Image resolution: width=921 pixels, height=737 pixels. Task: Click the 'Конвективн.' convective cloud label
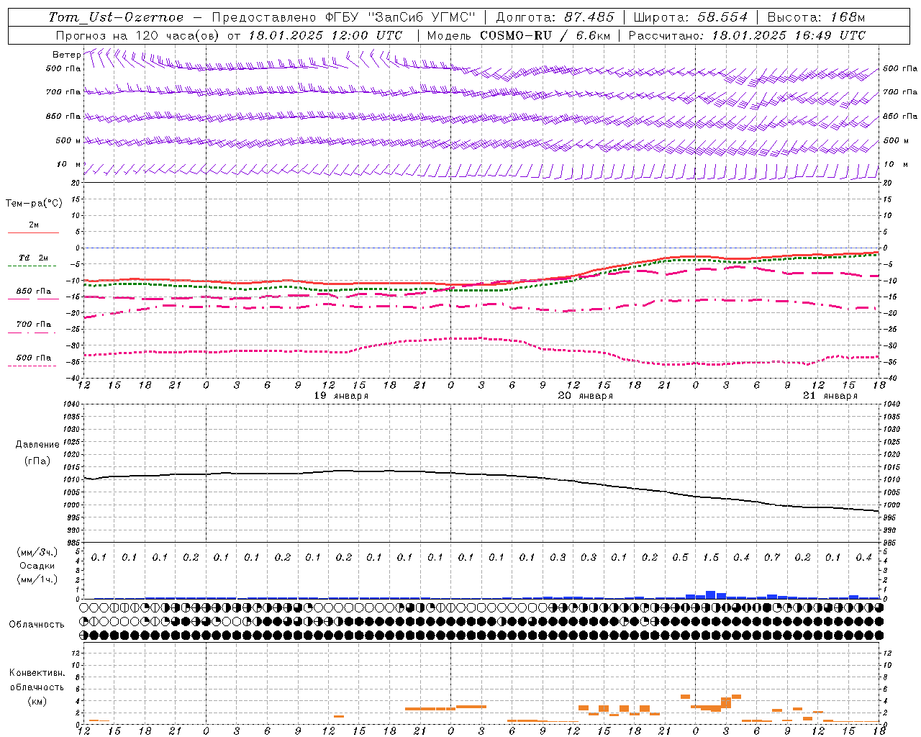tap(37, 673)
